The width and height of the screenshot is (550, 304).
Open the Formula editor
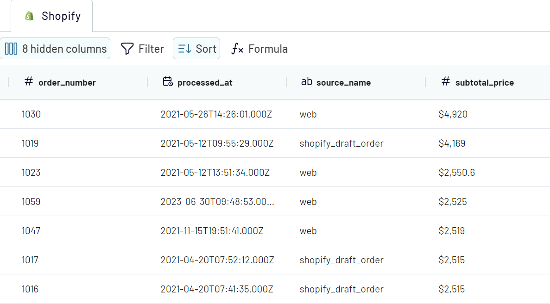(259, 49)
